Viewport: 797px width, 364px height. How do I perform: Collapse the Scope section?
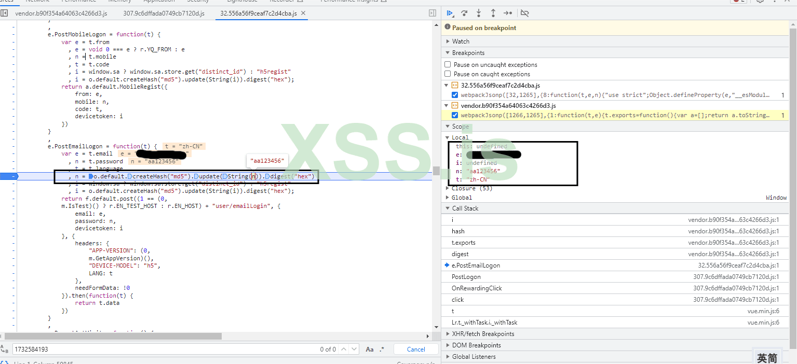448,127
